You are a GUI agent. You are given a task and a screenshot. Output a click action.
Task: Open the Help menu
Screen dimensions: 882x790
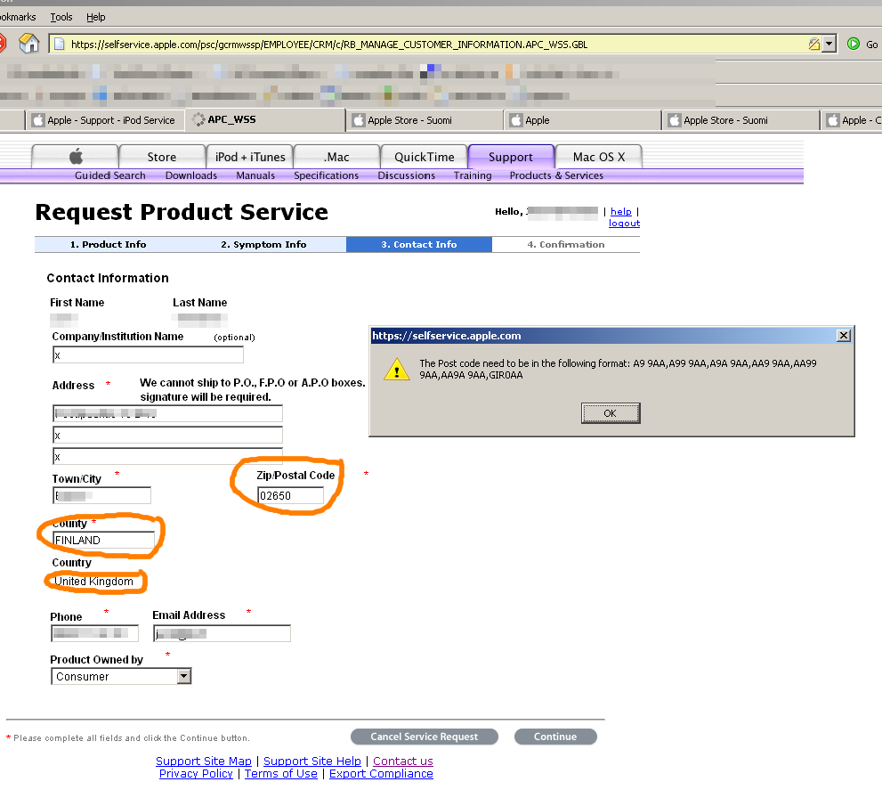coord(96,17)
